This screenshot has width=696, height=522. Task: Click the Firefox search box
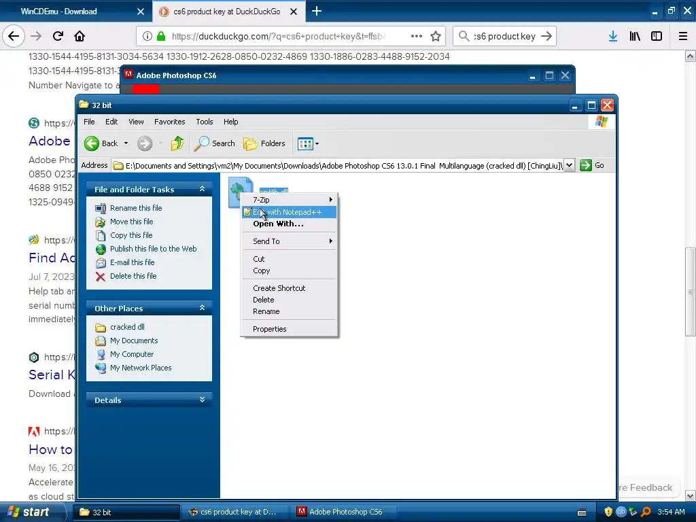point(505,36)
